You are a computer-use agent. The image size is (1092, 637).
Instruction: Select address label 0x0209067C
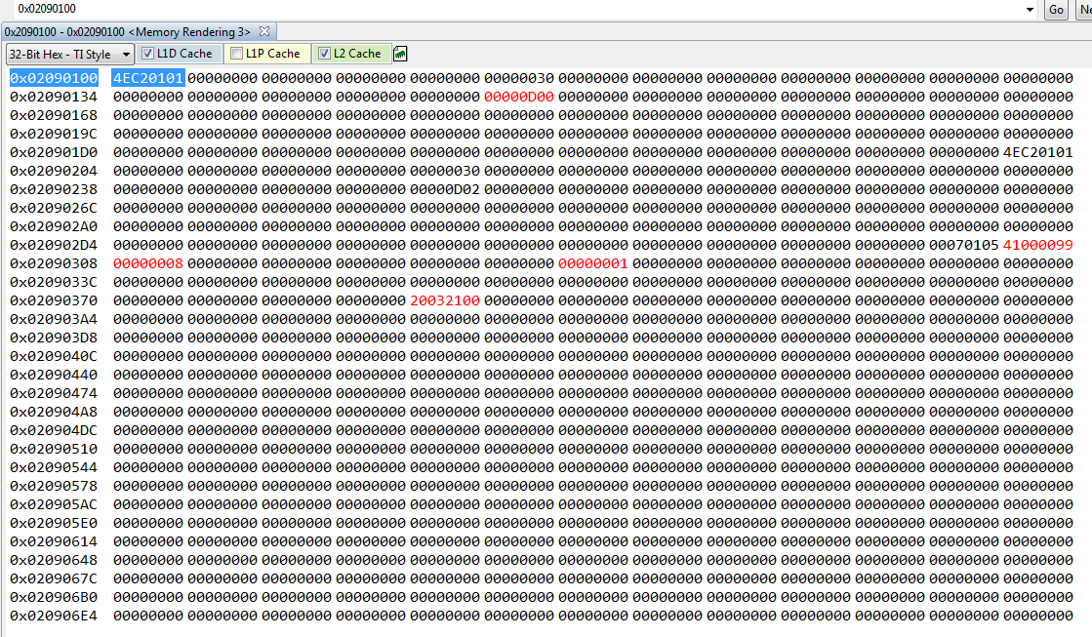[54, 578]
